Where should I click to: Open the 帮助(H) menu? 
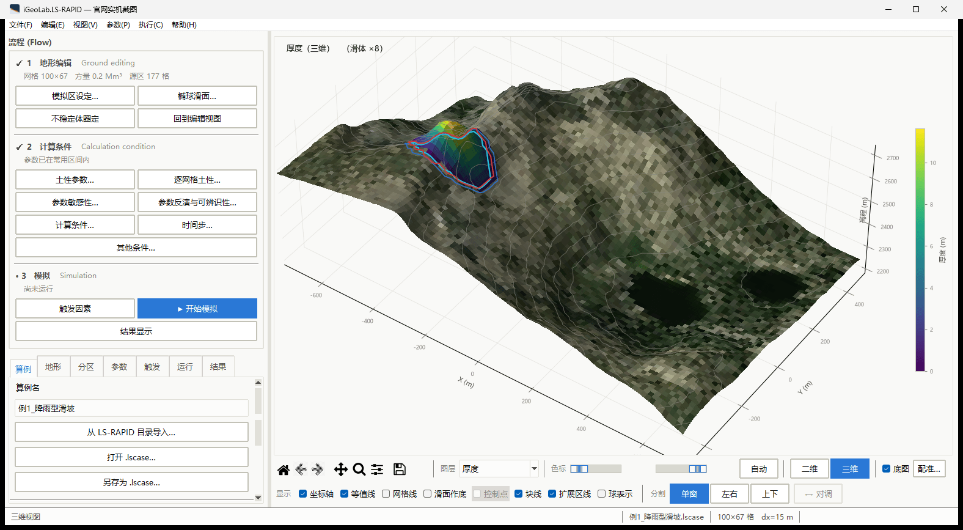184,25
